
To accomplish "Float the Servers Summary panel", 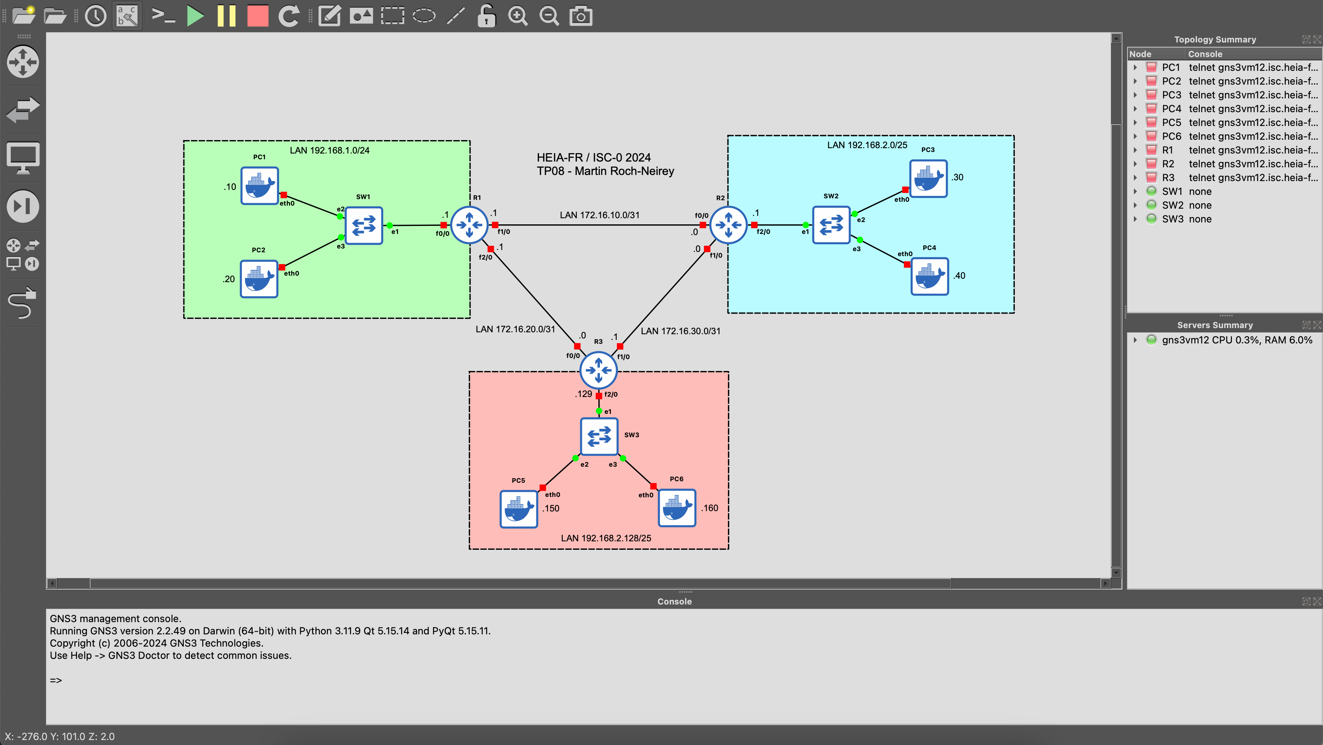I will 1306,325.
